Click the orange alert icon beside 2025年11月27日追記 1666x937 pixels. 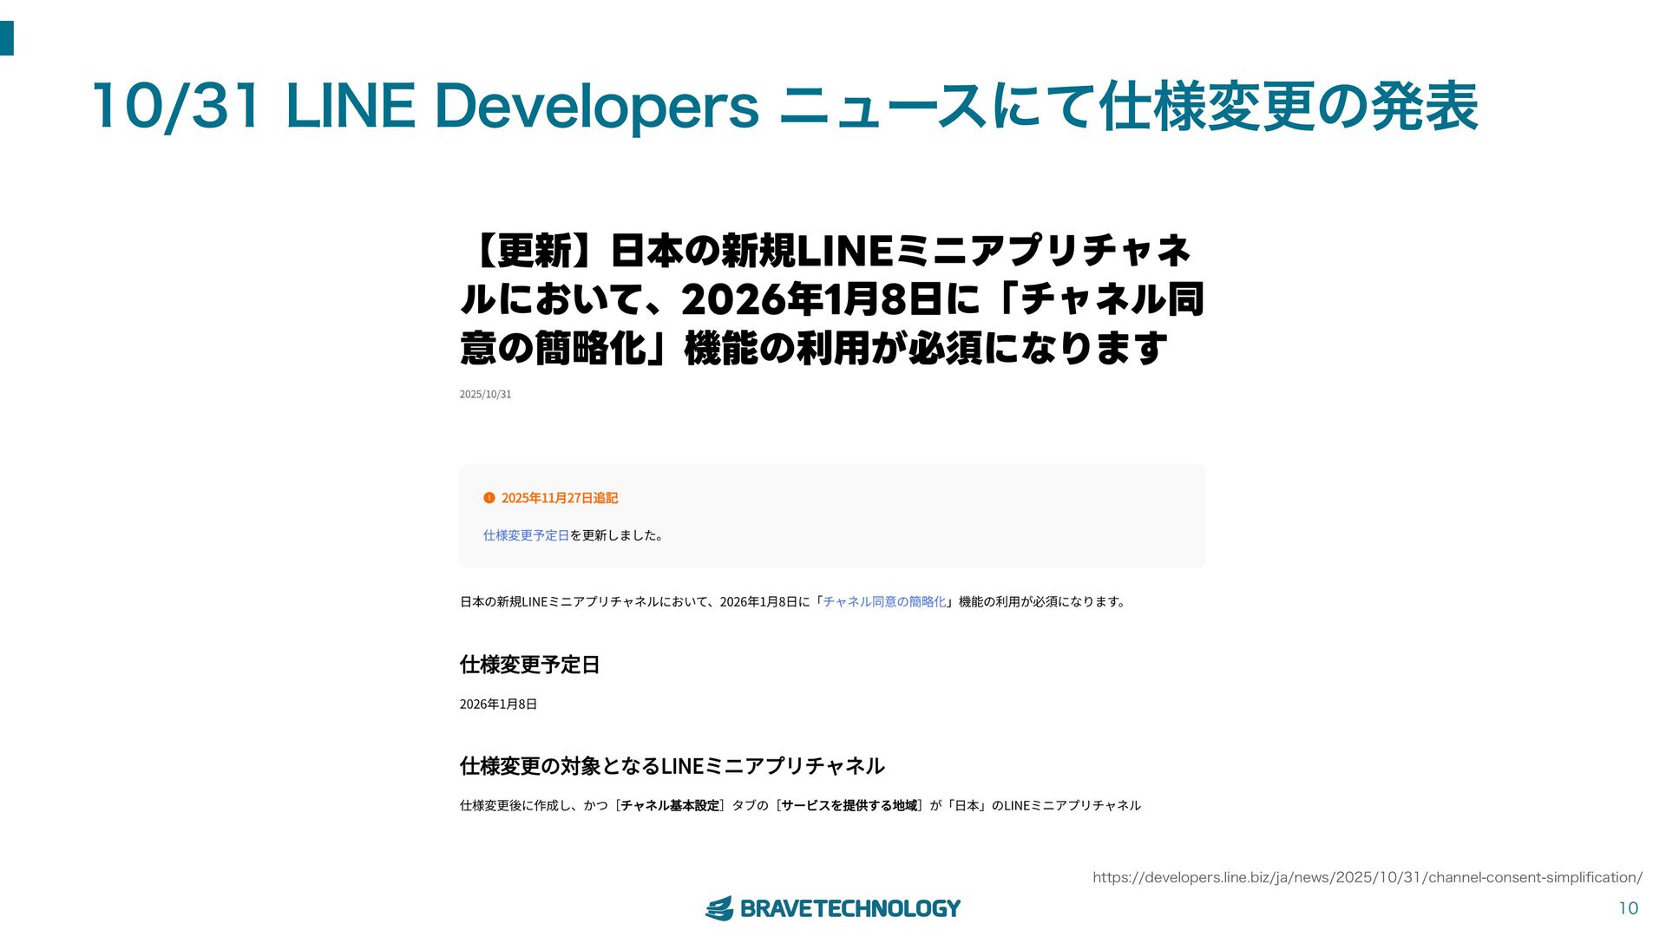click(489, 498)
